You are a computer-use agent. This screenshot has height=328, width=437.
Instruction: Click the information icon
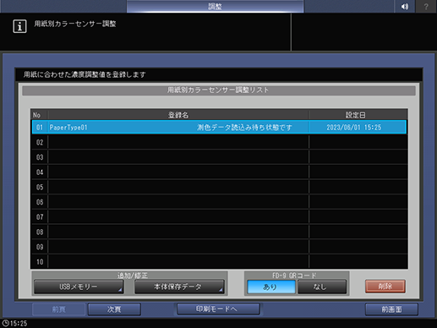[19, 26]
